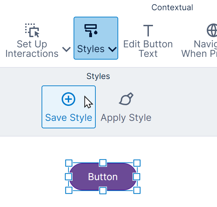Viewport: 217px width, 207px height.
Task: Click the Edit Button Text 'T' icon
Action: click(x=148, y=31)
